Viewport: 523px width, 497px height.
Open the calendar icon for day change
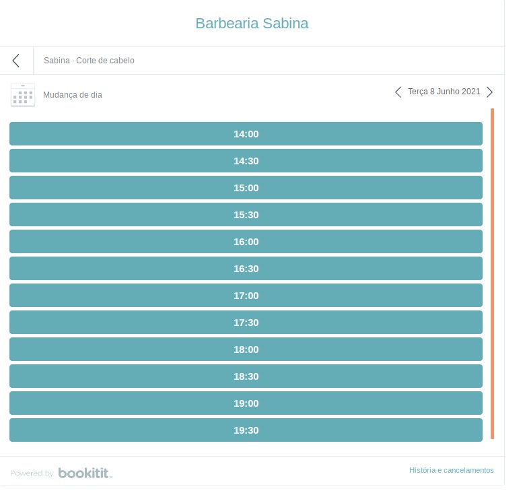(23, 95)
